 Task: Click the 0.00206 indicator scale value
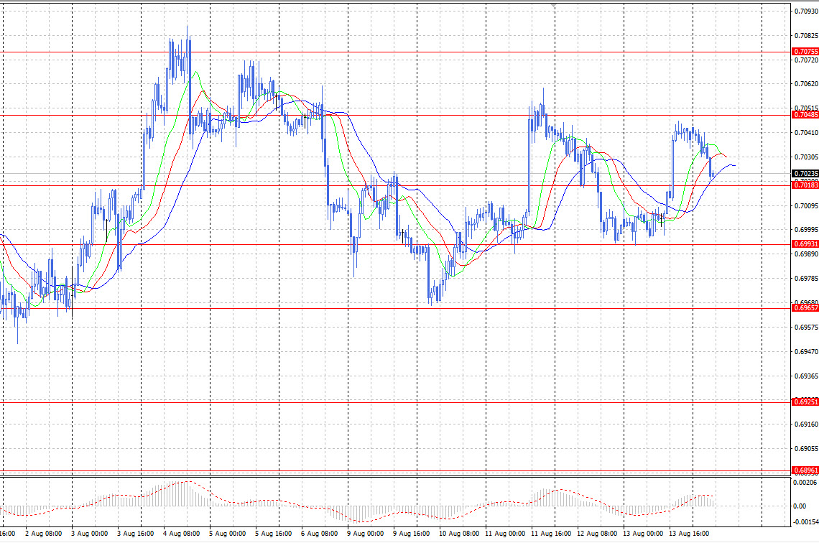pyautogui.click(x=806, y=483)
